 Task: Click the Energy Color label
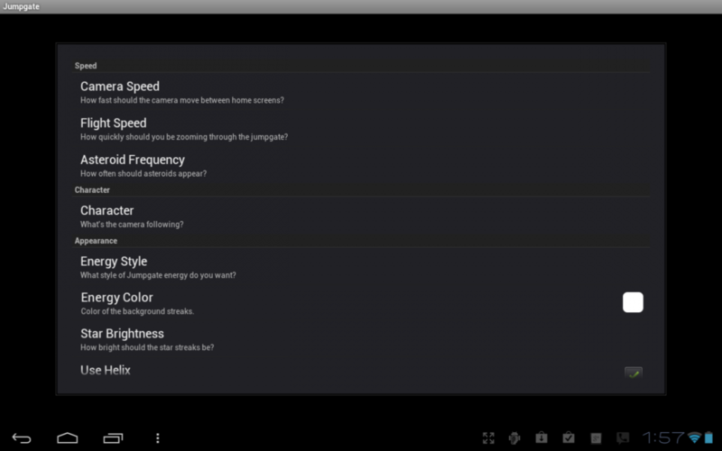point(117,298)
